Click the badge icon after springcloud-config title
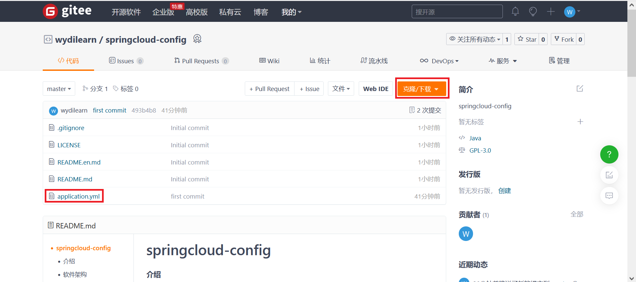The image size is (636, 282). point(197,39)
